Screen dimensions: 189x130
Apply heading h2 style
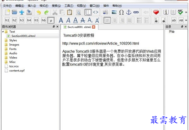tap(15, 20)
